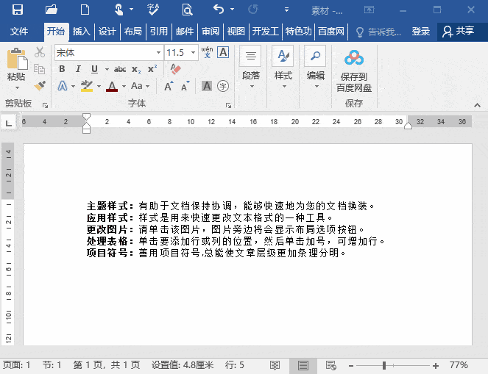Expand the Paste options arrow
The height and width of the screenshot is (374, 488).
pos(17,88)
